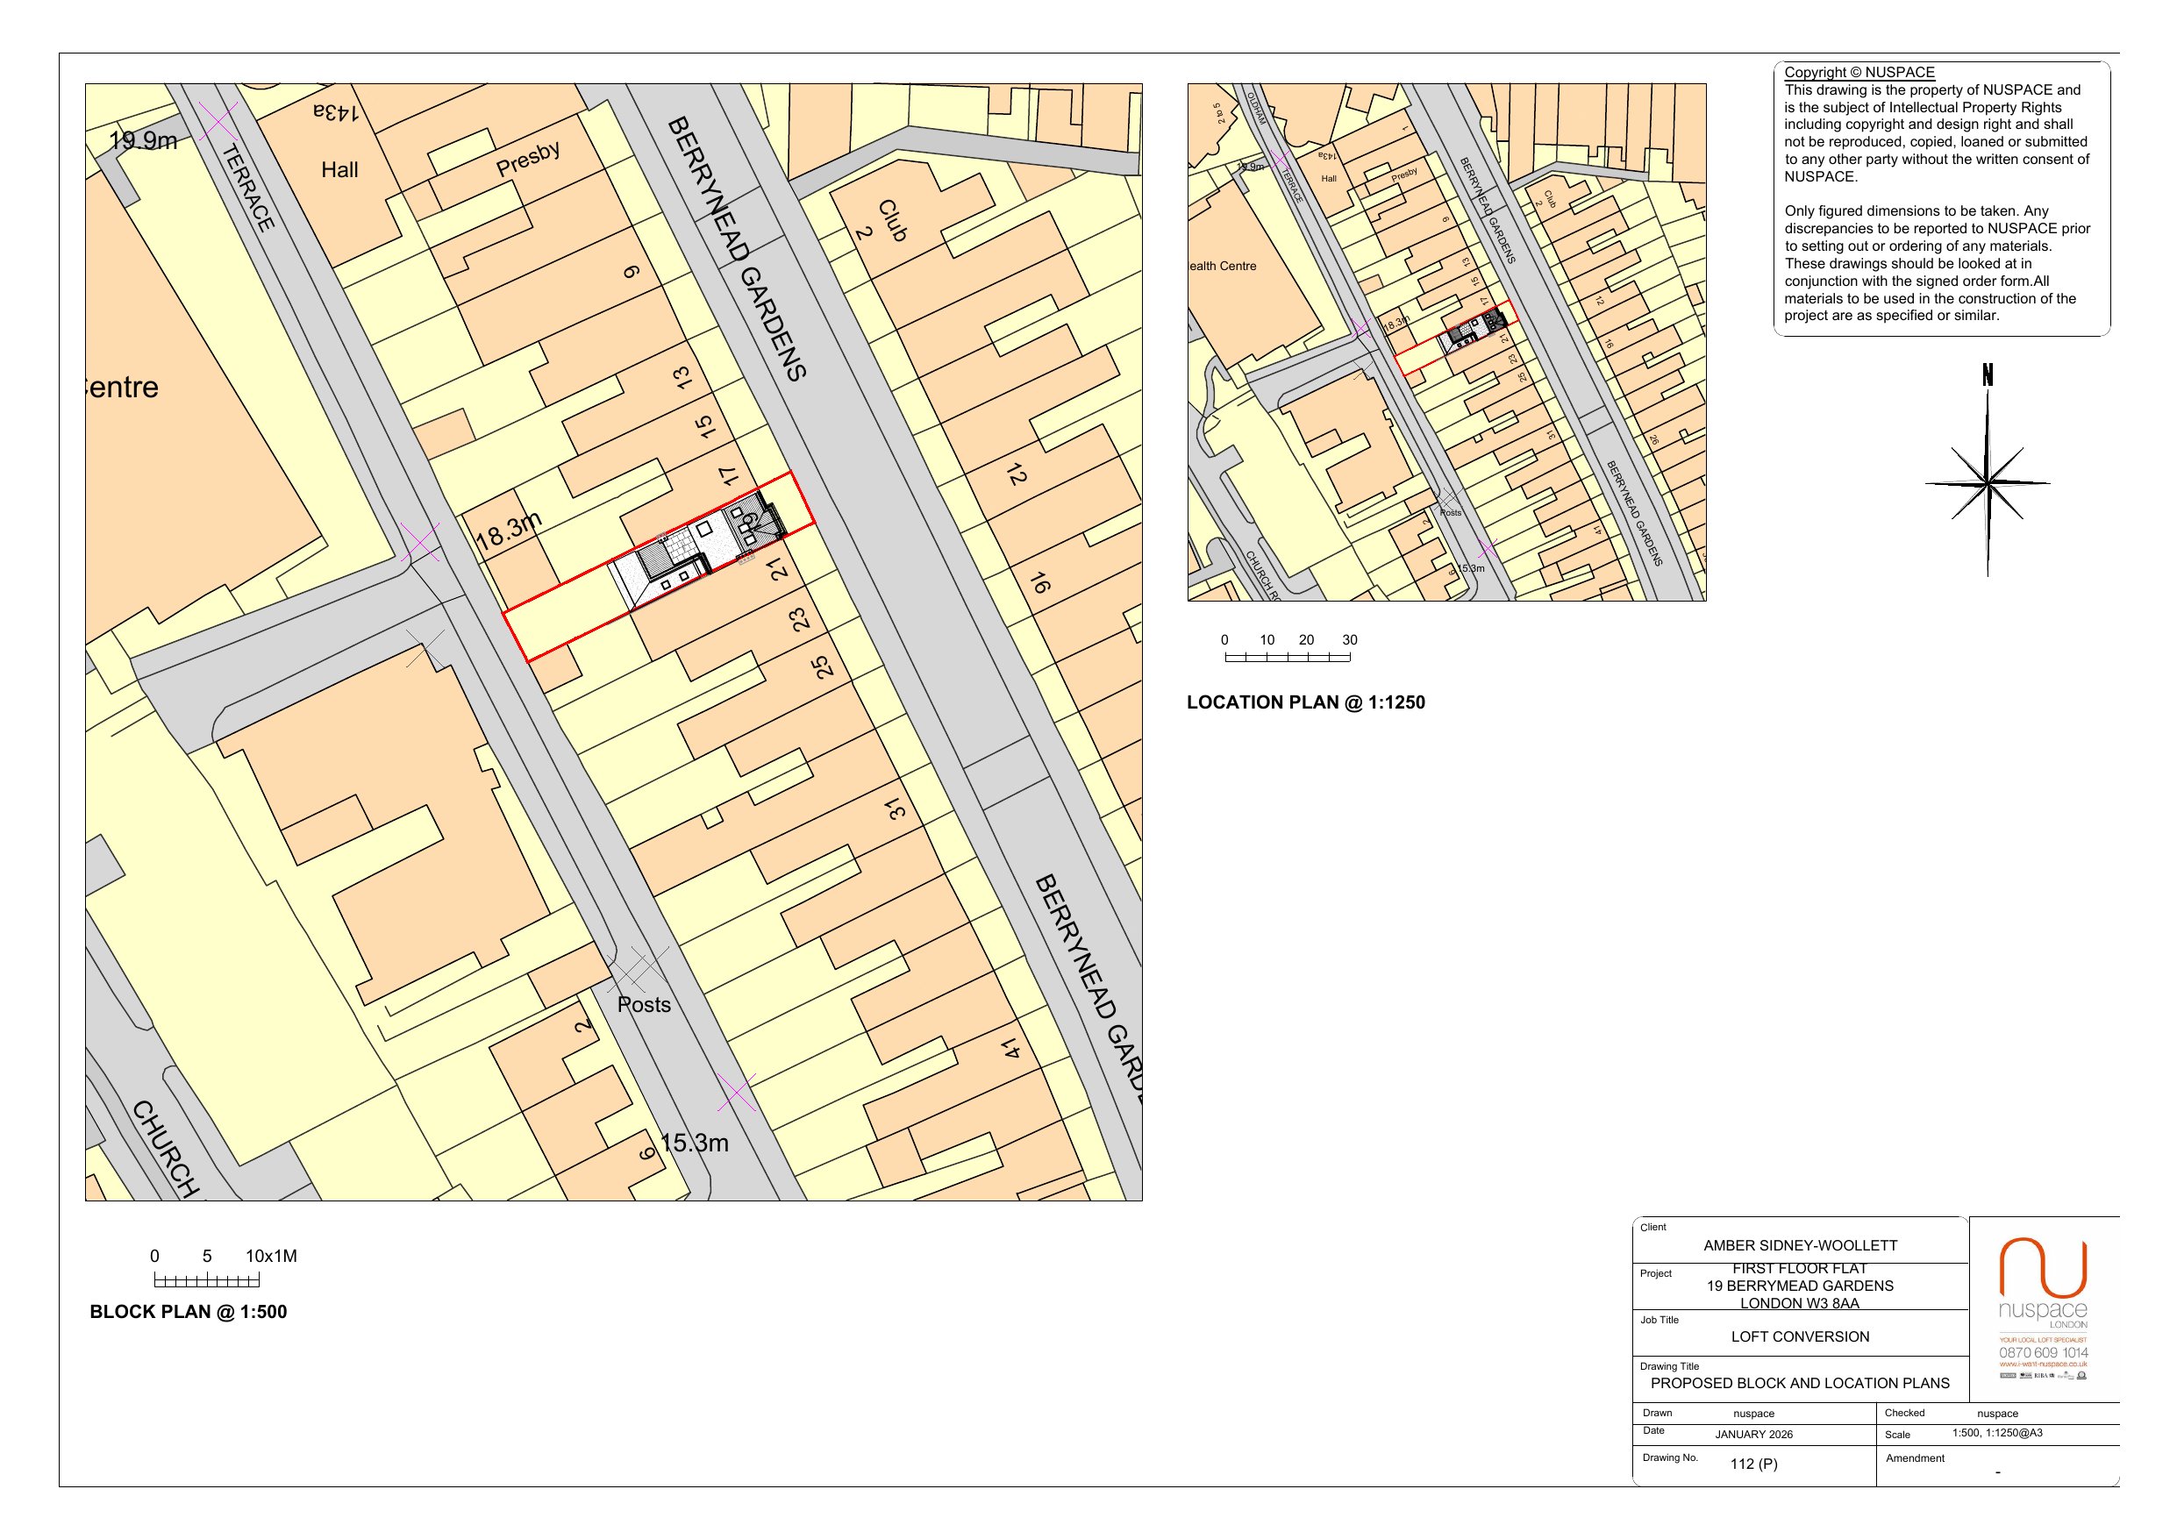
Task: Click the Copyright © NUSPACE heading
Action: [1859, 72]
